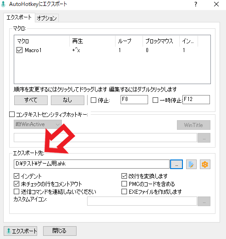
Task: Toggle the インデント checkbox
Action: coord(17,176)
